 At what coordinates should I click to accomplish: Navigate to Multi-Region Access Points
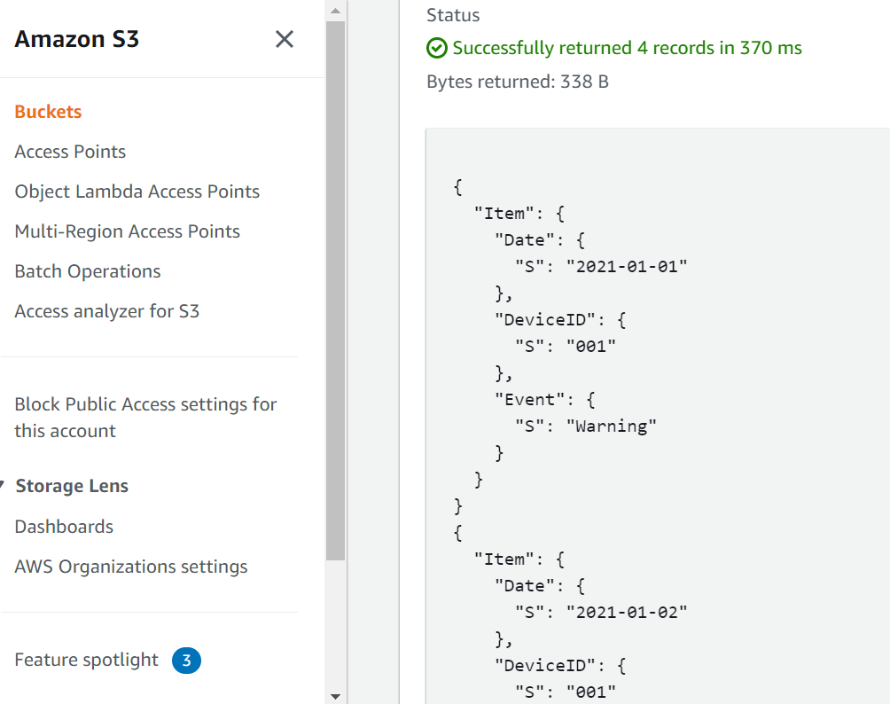click(x=128, y=231)
